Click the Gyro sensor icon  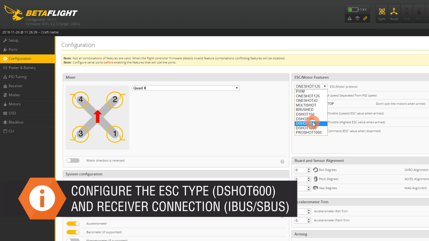click(382, 14)
